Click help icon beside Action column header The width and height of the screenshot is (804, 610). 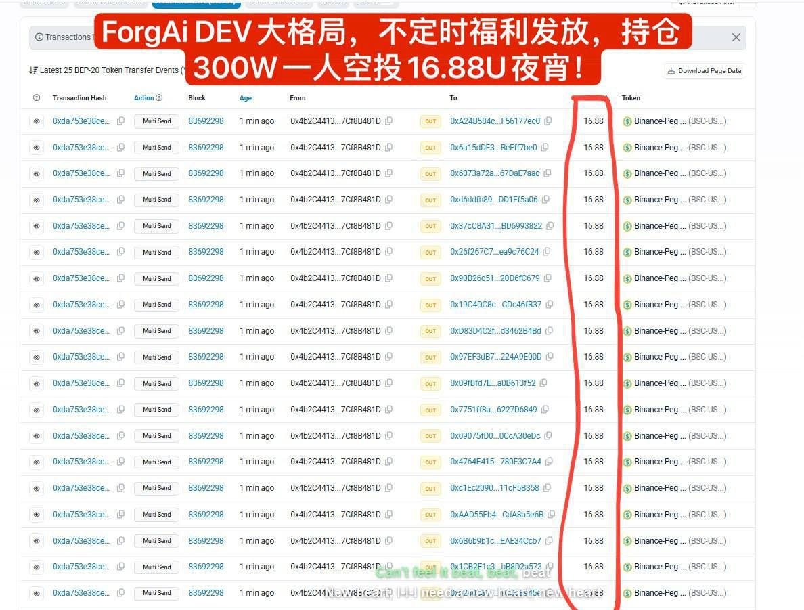pos(160,98)
